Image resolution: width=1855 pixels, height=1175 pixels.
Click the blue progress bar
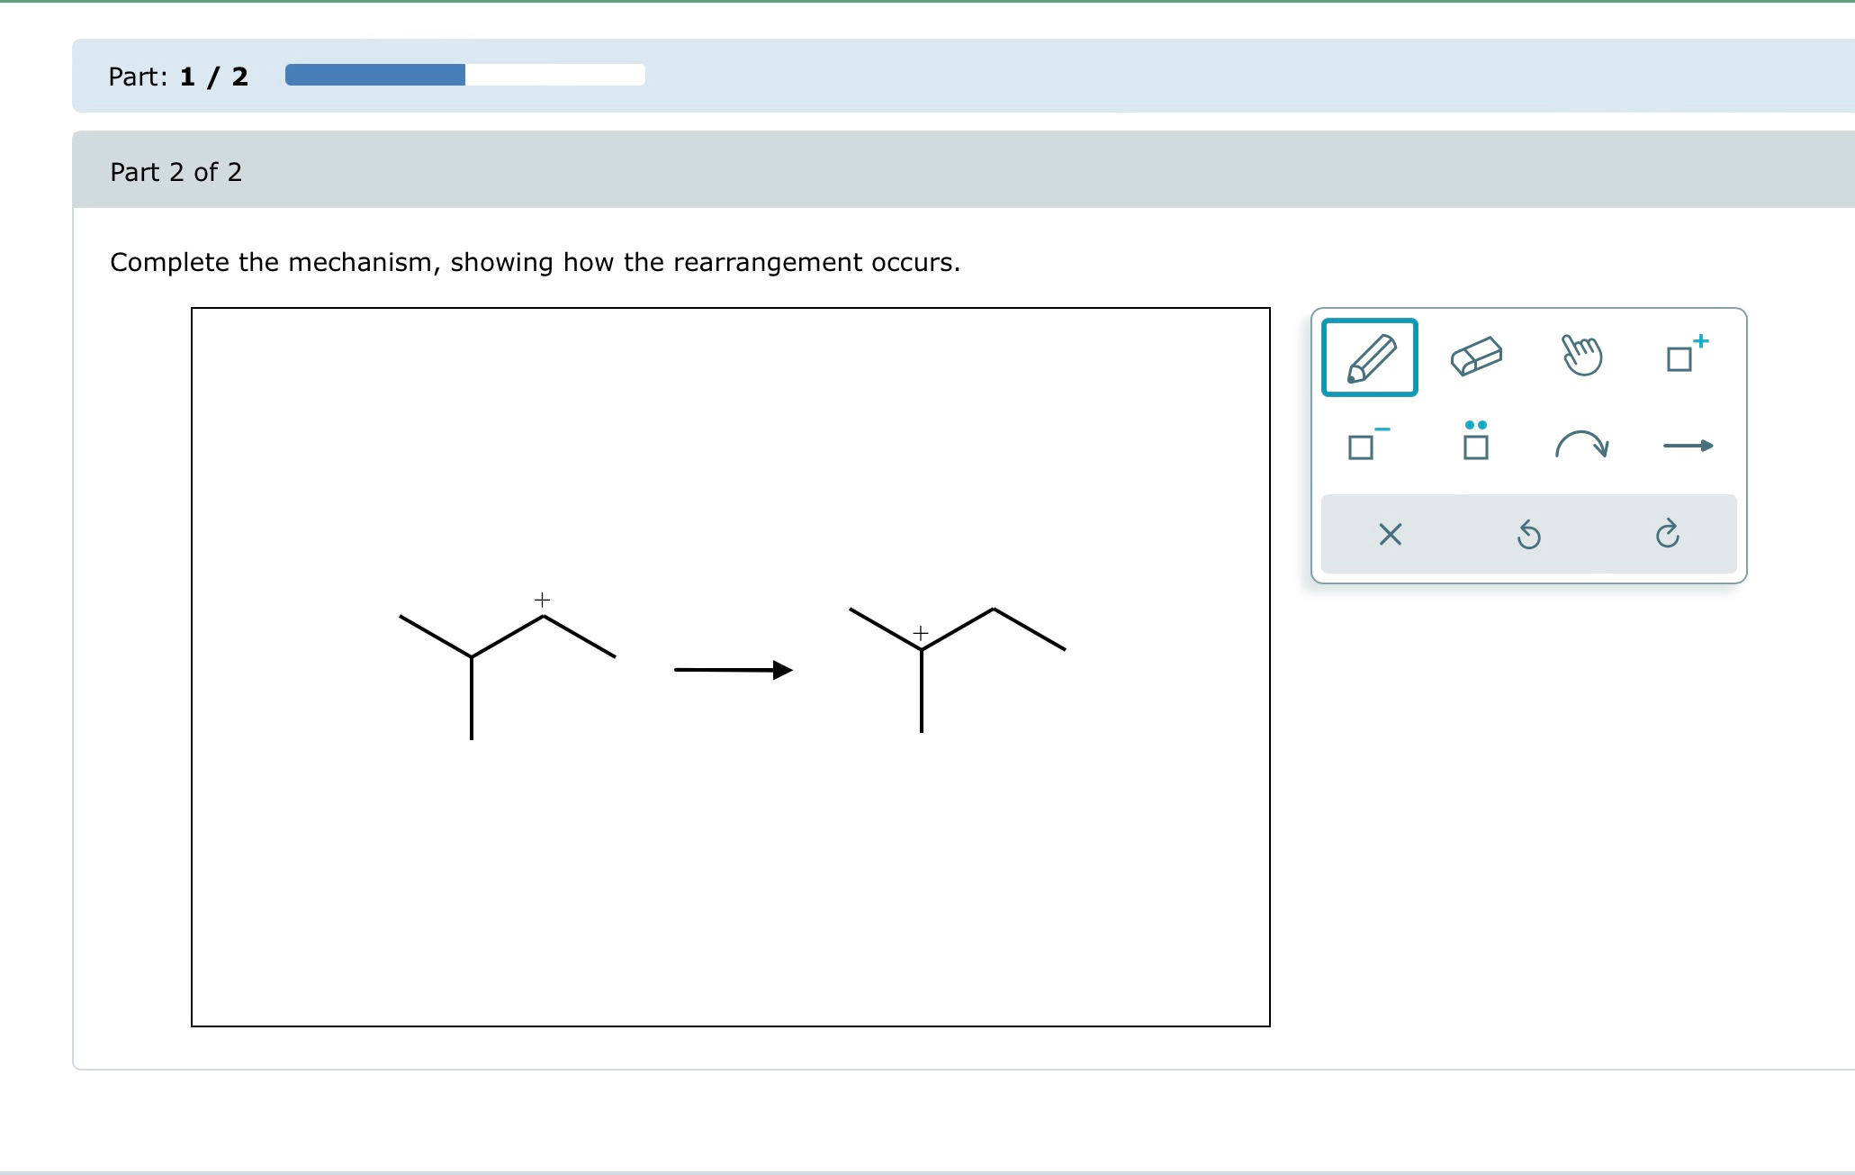[x=373, y=74]
